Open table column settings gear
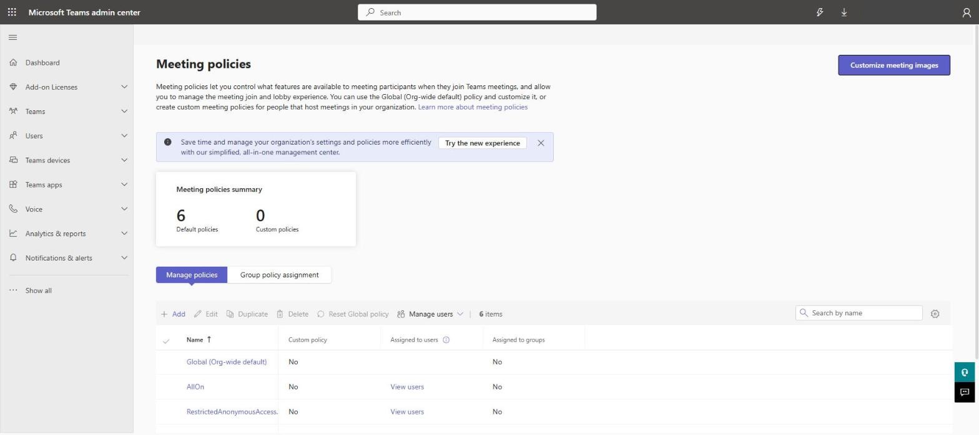Viewport: 979px width, 435px height. coord(935,314)
